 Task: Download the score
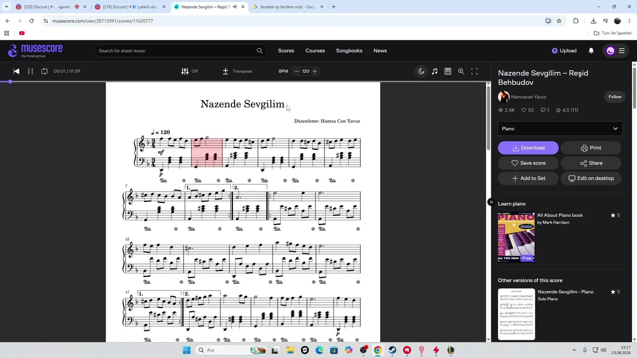point(528,148)
